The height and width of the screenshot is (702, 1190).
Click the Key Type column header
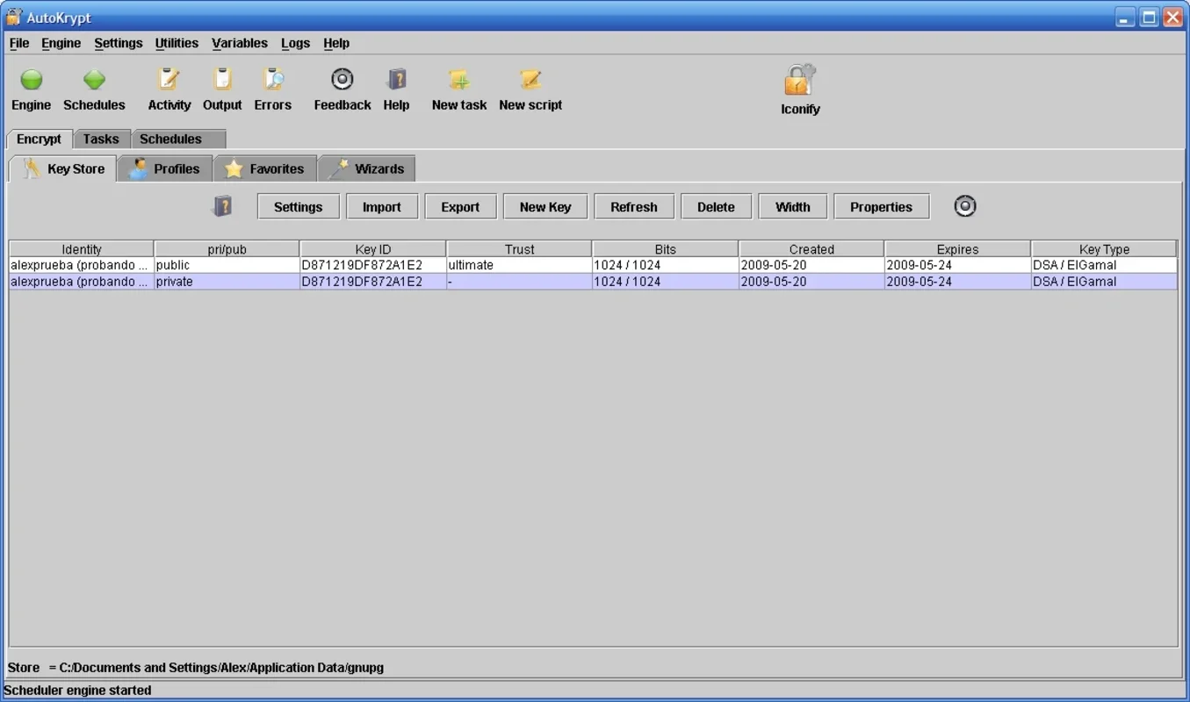point(1104,249)
